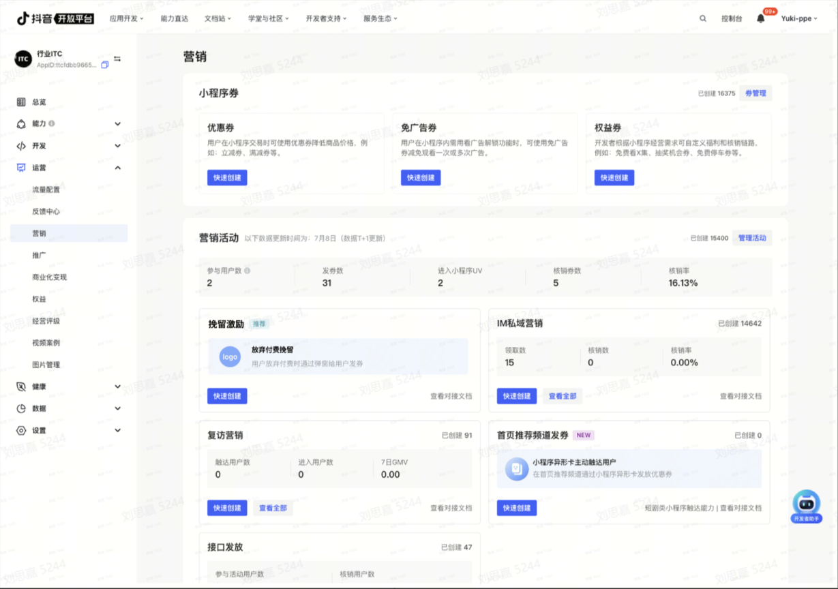
Task: Open 能力直达 in the top navigation
Action: [x=174, y=18]
